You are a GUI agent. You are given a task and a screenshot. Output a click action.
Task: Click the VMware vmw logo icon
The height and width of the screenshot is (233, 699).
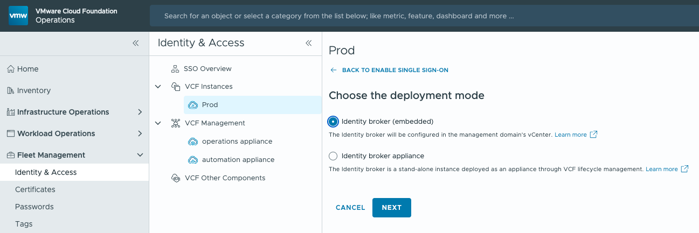pos(18,16)
